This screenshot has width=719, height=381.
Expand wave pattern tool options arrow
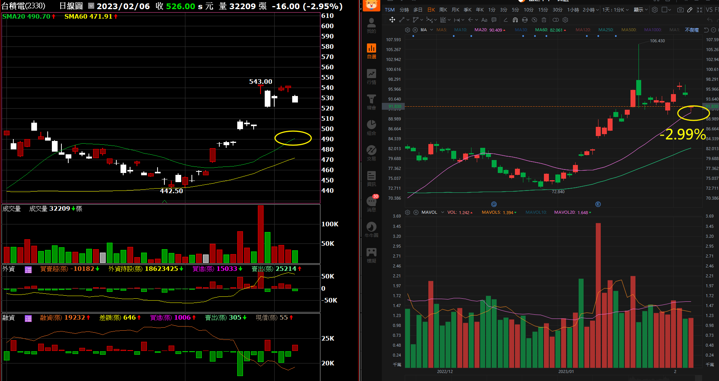tap(435, 20)
